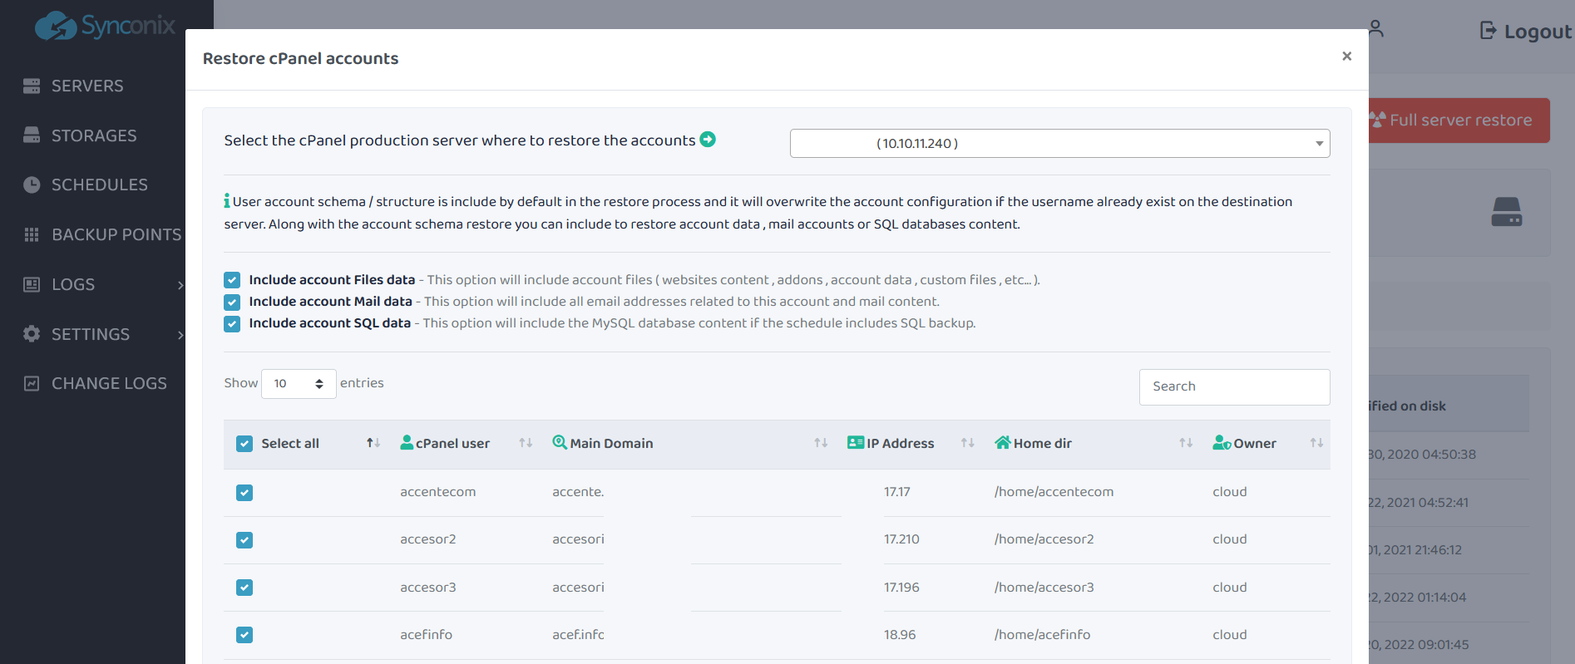Toggle Include account Mail data checkbox
Viewport: 1575px width, 664px height.
coord(232,302)
